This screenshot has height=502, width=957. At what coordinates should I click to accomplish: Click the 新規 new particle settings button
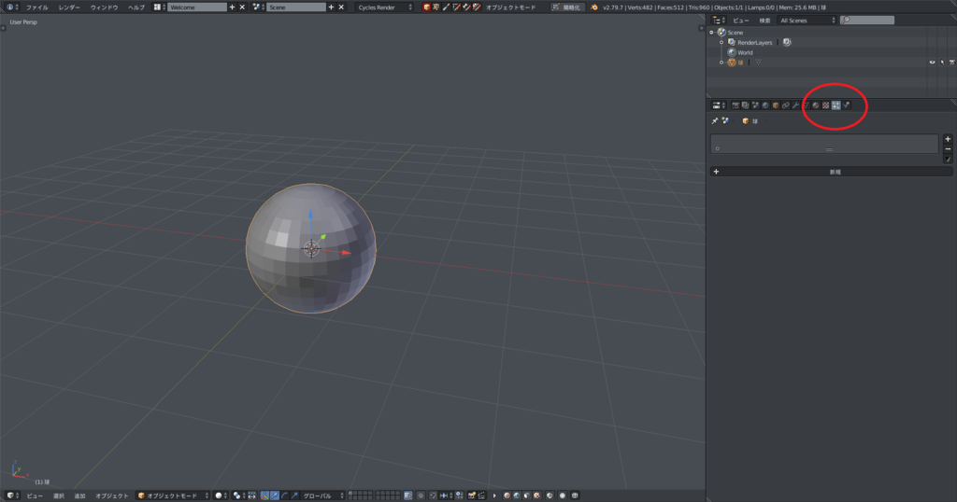coord(831,172)
